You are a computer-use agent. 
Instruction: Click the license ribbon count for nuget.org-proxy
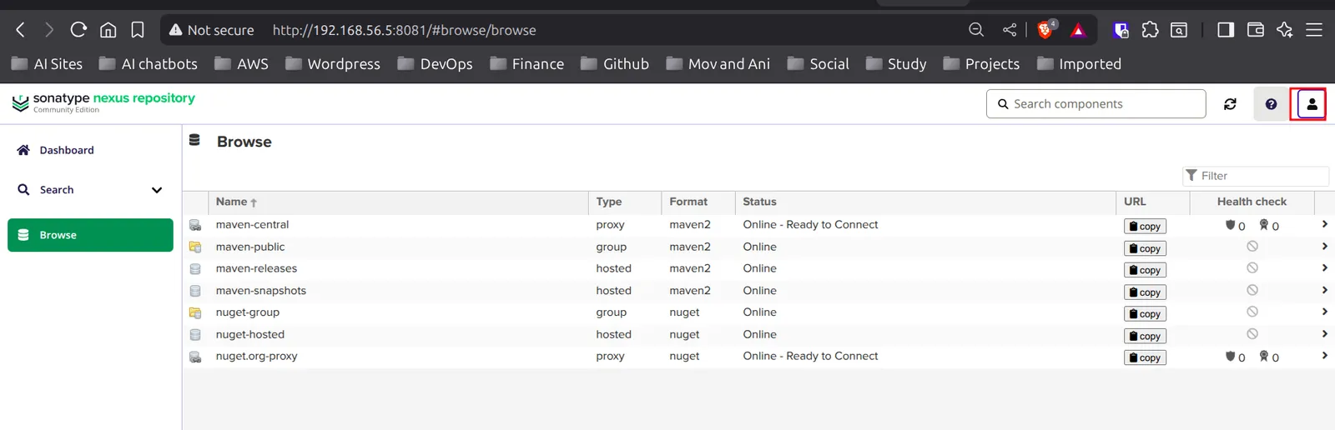pyautogui.click(x=1269, y=357)
